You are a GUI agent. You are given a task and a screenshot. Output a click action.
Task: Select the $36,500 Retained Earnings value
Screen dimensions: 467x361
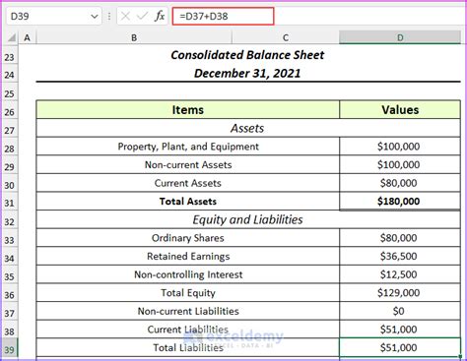pos(400,256)
